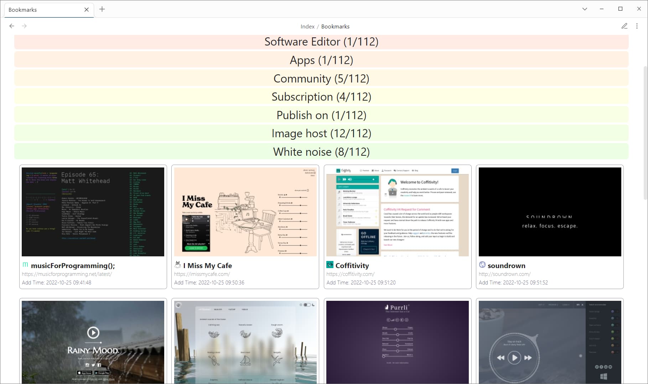Go to Index in breadcrumb
The height and width of the screenshot is (384, 648).
click(x=307, y=27)
